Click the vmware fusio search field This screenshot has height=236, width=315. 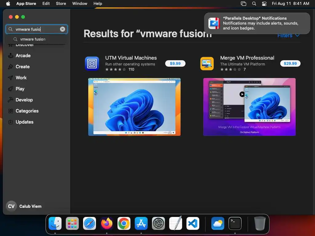pos(37,29)
